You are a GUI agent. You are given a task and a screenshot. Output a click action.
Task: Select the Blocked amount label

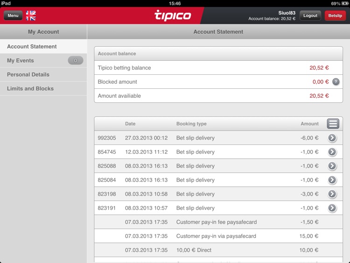click(x=118, y=82)
